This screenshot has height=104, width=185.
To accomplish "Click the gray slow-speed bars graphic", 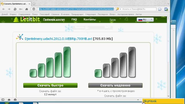I will tap(115, 62).
